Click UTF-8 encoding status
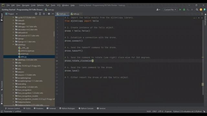 (x=160, y=111)
